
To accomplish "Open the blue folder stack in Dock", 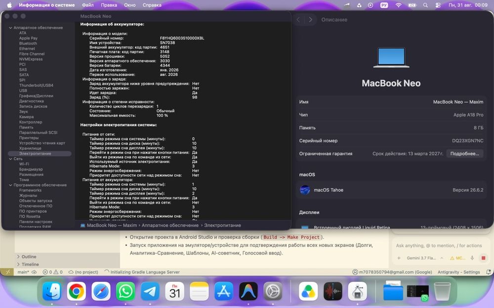I will 393,291.
